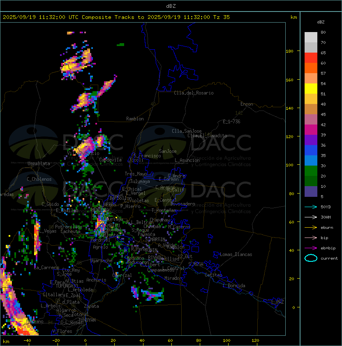Click the cyan 50YD arrow in legend
342x346 pixels.
(x=311, y=207)
